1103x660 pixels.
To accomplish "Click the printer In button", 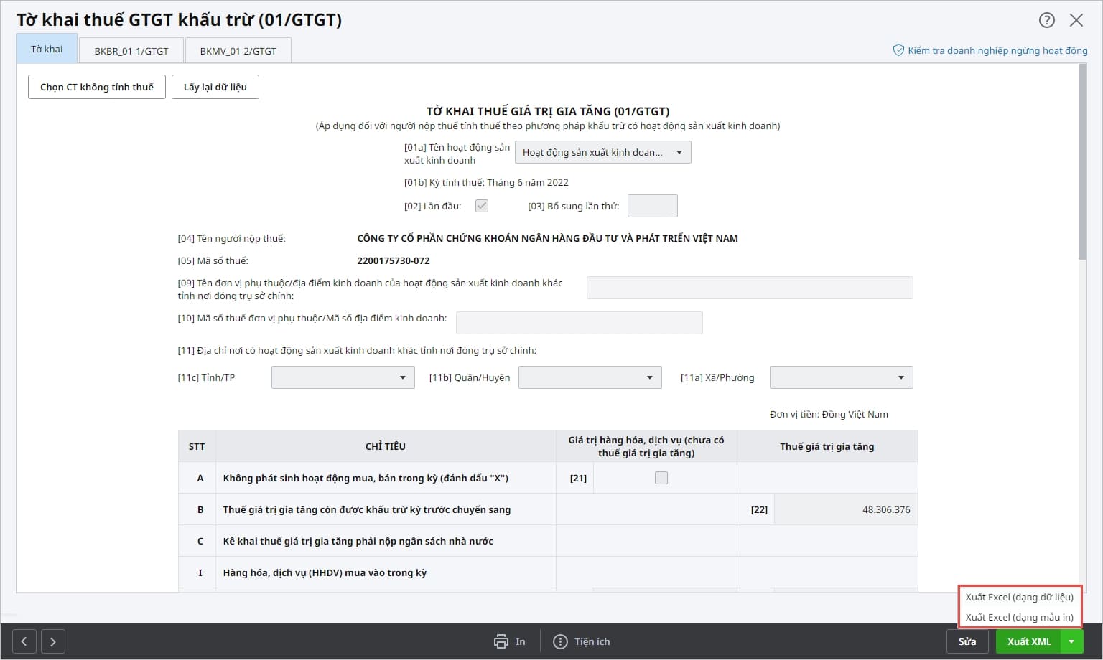I will click(x=510, y=641).
